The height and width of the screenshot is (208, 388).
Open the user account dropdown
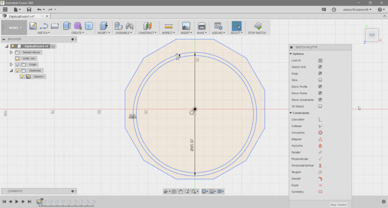click(357, 9)
